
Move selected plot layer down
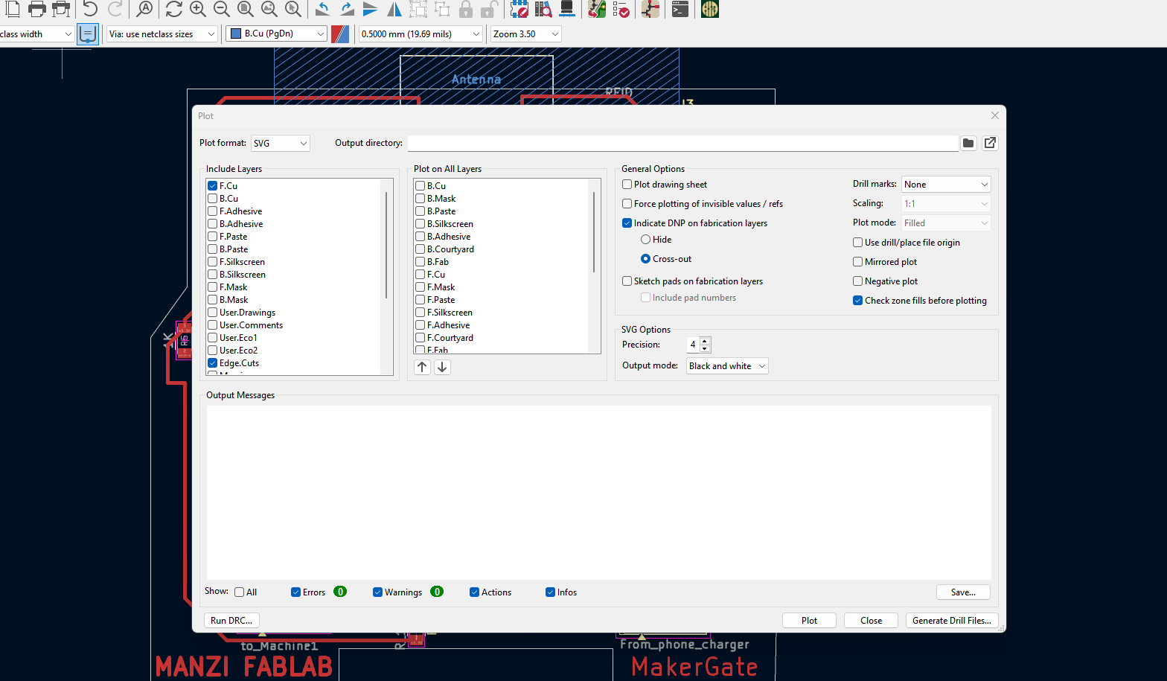pos(442,367)
